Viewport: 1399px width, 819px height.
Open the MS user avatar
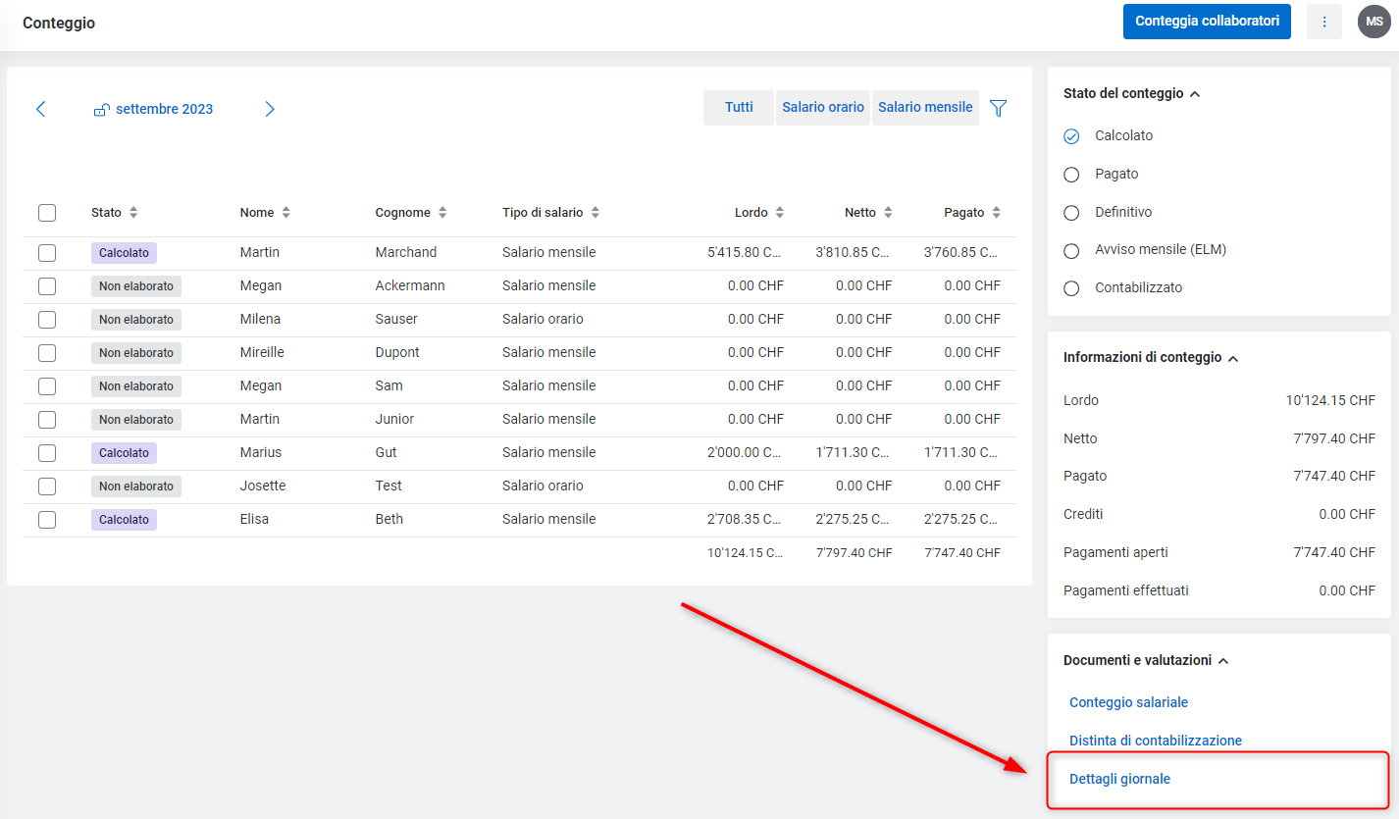coord(1374,22)
